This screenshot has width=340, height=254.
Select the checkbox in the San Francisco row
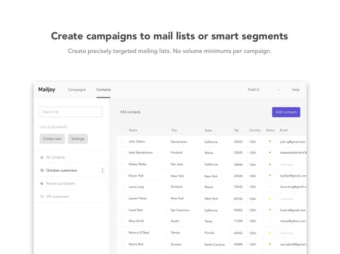tap(122, 210)
